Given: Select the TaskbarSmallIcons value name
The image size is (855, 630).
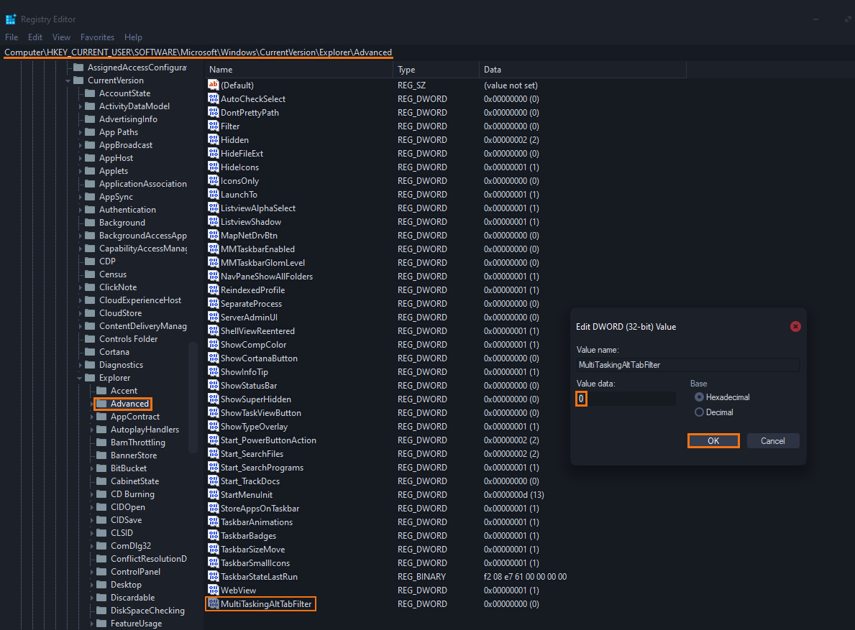Looking at the screenshot, I should pyautogui.click(x=255, y=563).
